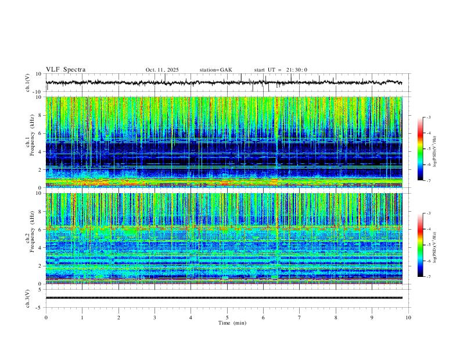This screenshot has width=460, height=356.
Task: Click the ch.1 spectrogram panel
Action: pyautogui.click(x=224, y=142)
